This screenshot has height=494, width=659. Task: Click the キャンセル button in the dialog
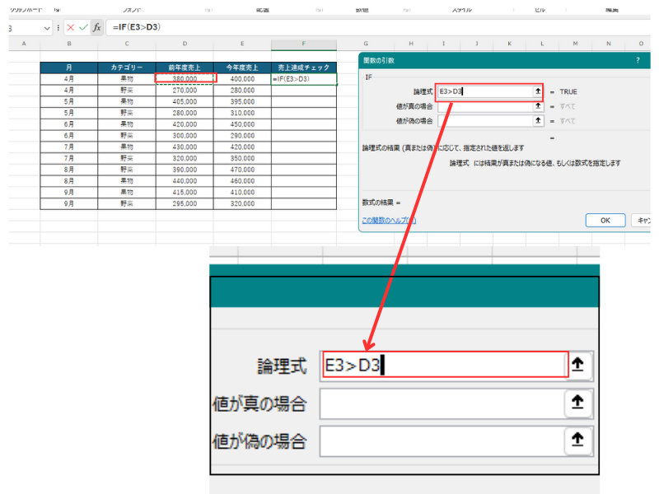point(645,221)
